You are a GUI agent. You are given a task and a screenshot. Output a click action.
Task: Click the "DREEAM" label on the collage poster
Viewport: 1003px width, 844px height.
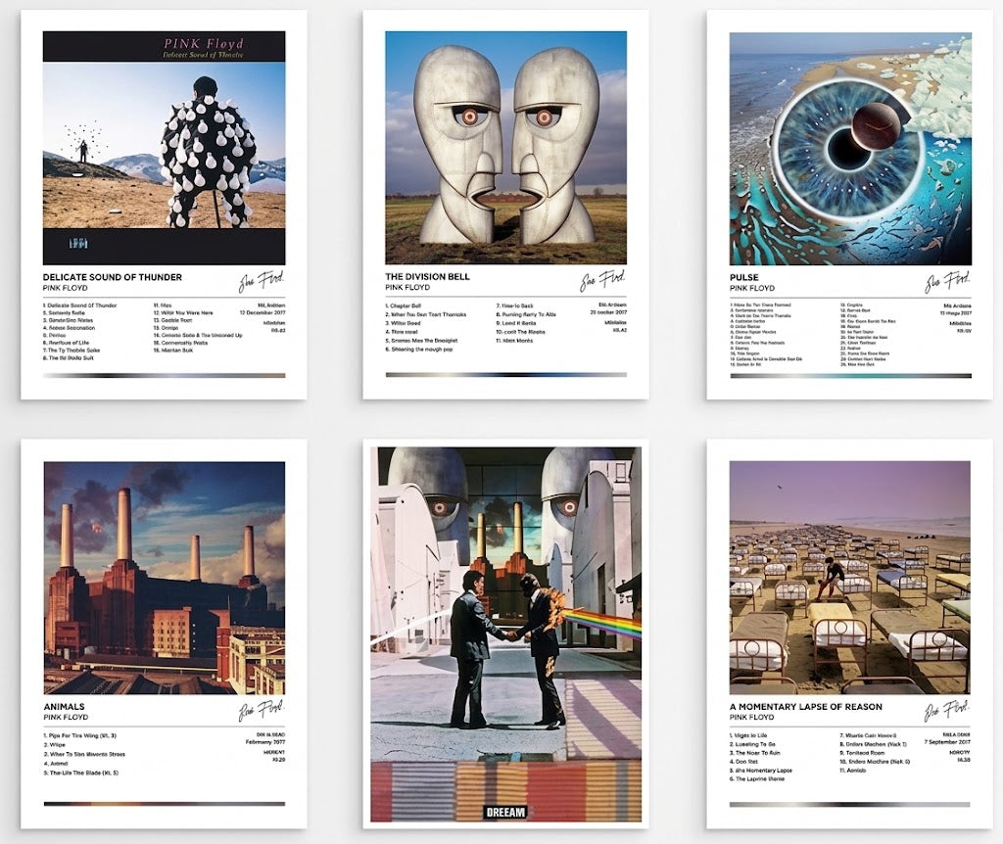[505, 812]
